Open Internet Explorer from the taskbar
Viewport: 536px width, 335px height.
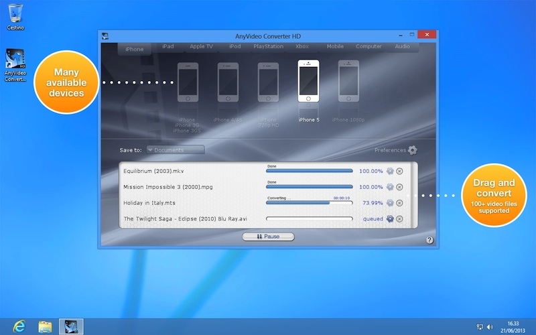coord(20,326)
